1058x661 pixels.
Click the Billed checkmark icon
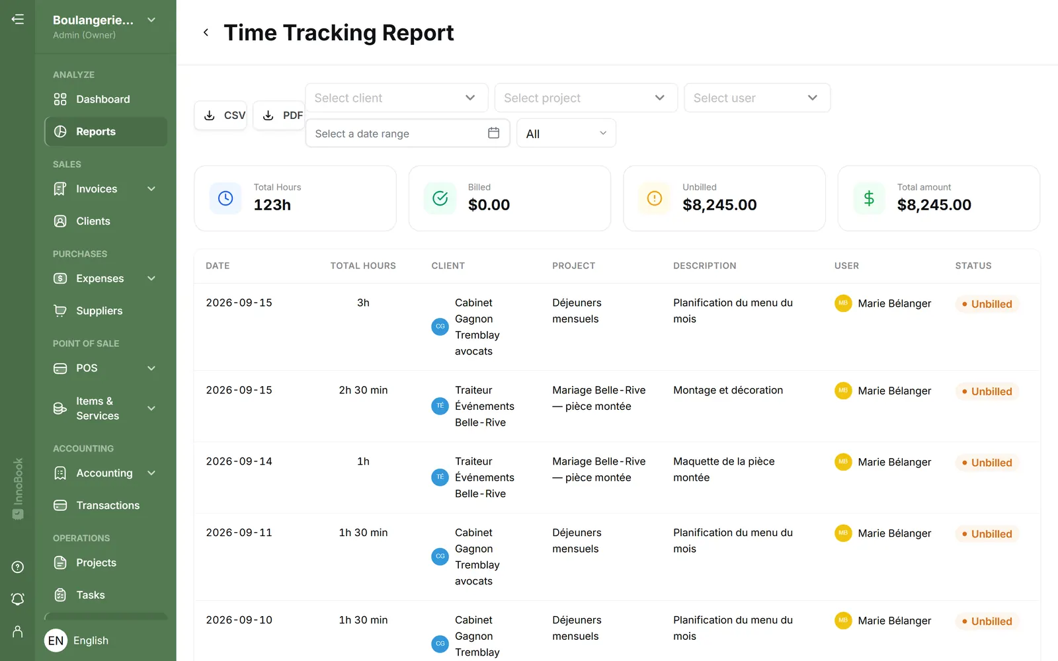(440, 198)
